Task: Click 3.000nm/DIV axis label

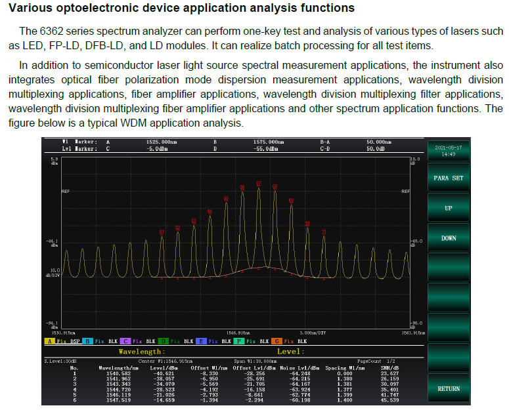Action: [313, 333]
